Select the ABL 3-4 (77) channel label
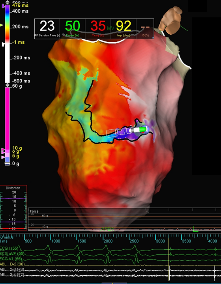 [12, 275]
